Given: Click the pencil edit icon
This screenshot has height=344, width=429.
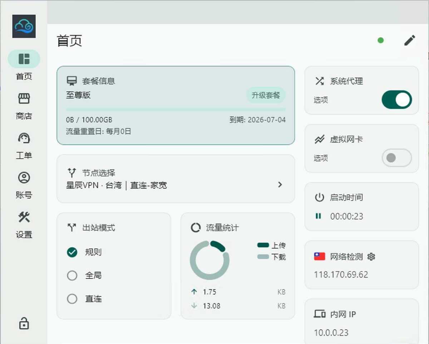Looking at the screenshot, I should pos(410,40).
